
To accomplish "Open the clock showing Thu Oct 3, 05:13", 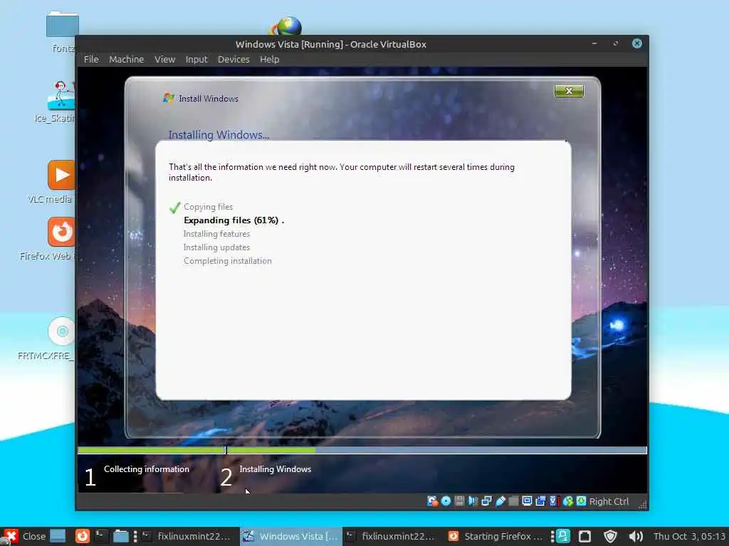I will (x=689, y=536).
